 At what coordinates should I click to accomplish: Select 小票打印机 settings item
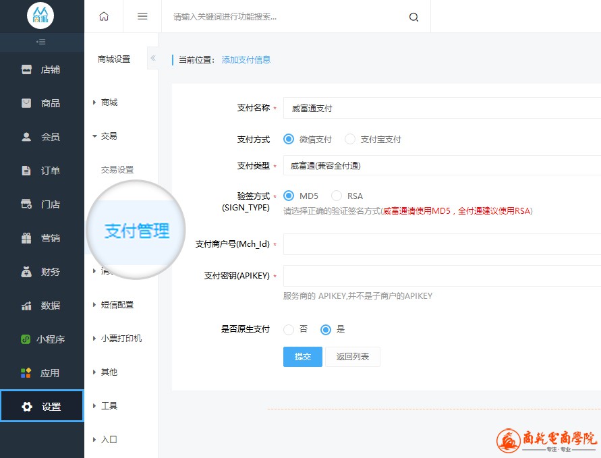pyautogui.click(x=121, y=339)
